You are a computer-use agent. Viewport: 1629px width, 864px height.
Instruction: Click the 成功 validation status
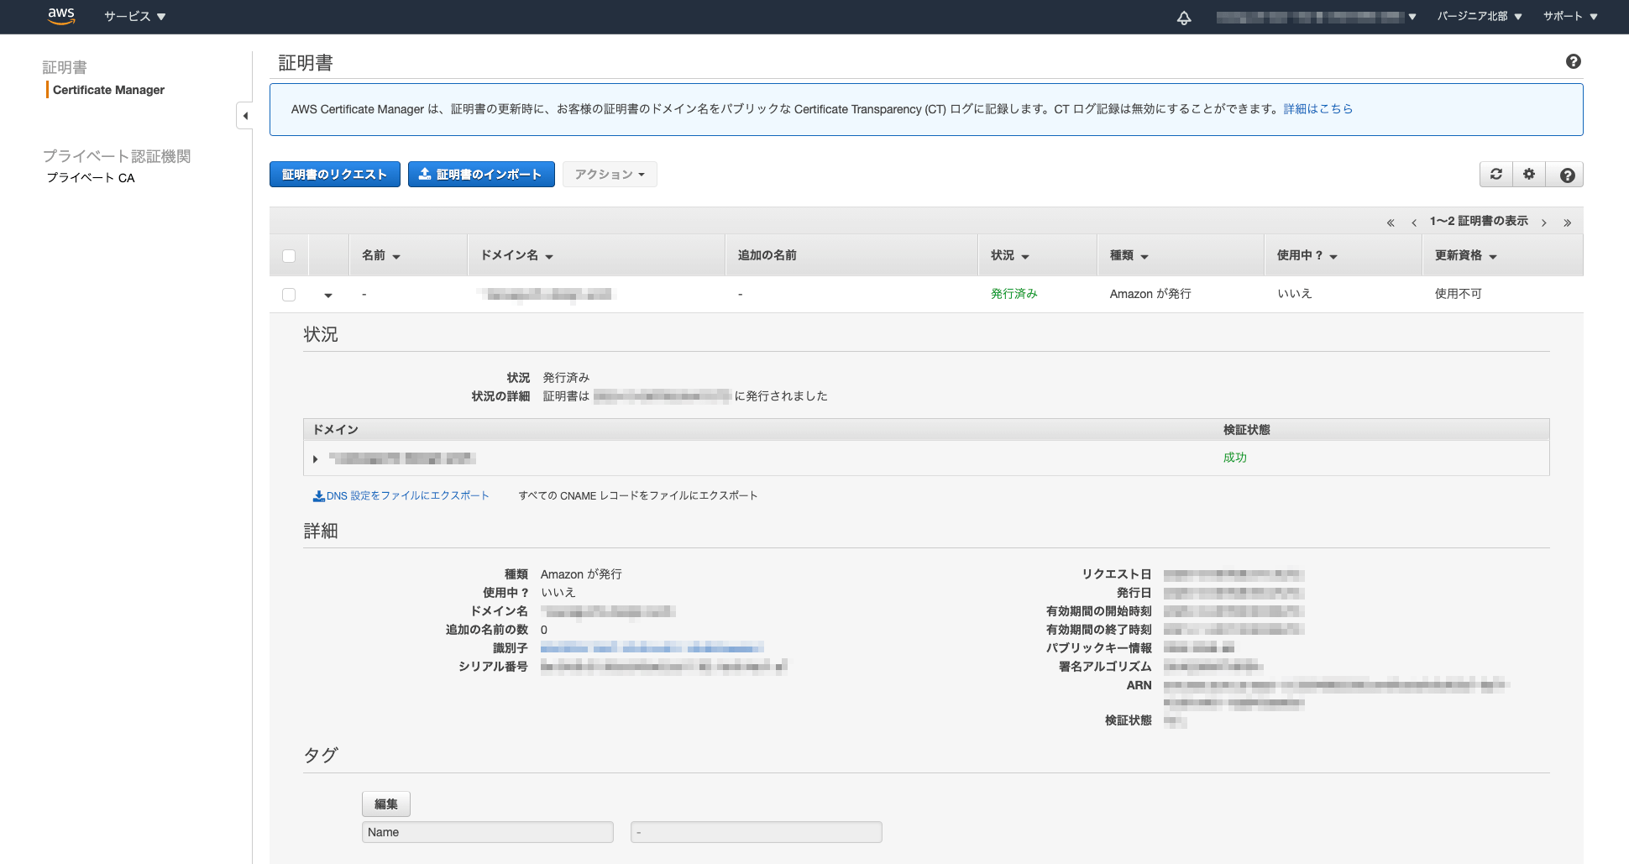pos(1235,458)
